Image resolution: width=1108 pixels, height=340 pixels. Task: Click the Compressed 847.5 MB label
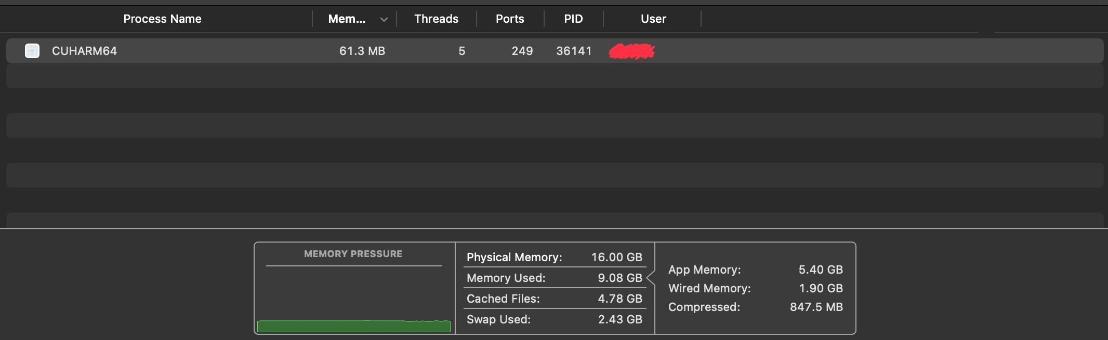click(704, 307)
